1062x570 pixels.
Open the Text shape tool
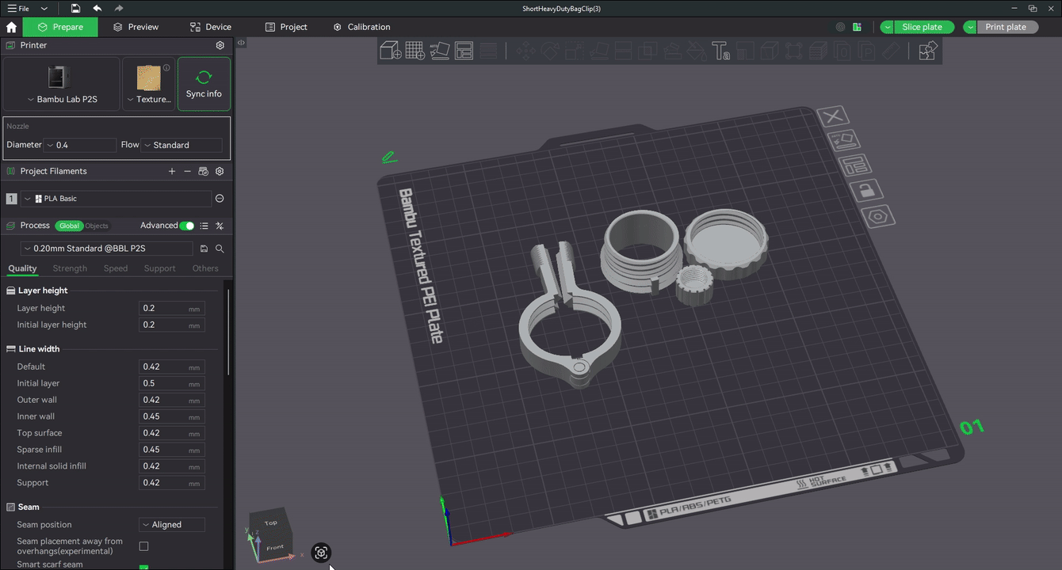(x=722, y=50)
